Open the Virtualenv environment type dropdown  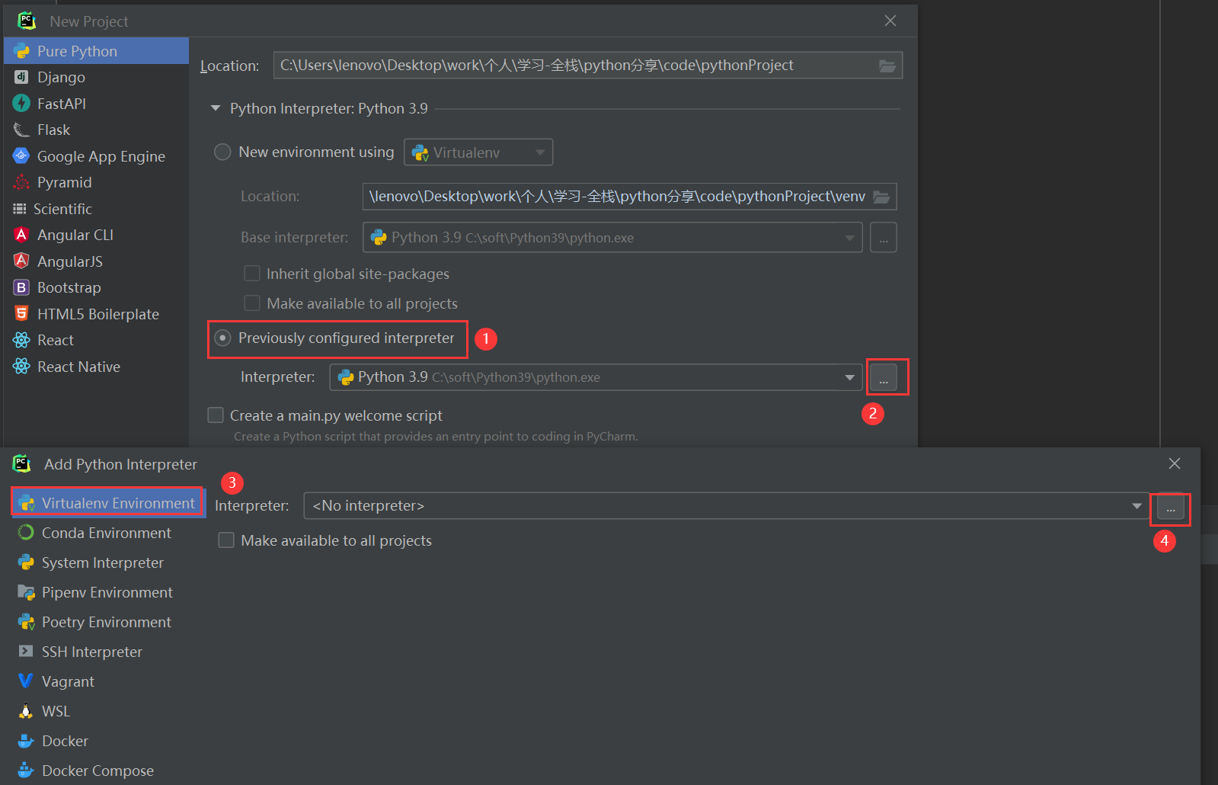click(478, 152)
